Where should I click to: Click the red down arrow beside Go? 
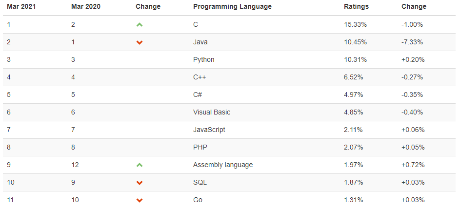click(x=140, y=200)
